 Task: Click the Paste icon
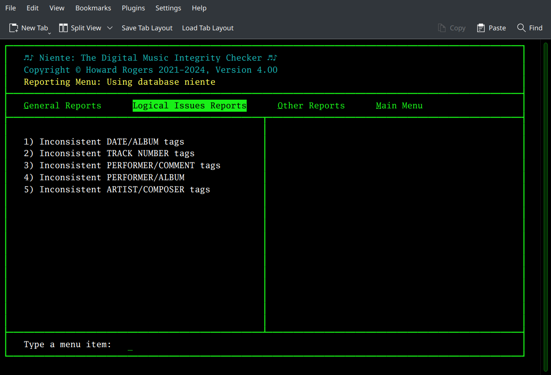point(481,27)
